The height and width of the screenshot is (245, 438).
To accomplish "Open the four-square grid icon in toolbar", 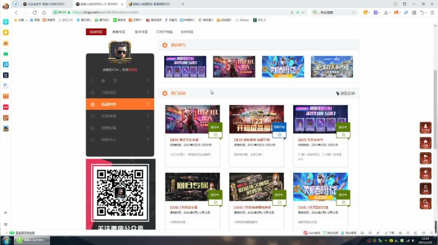I will point(414,13).
